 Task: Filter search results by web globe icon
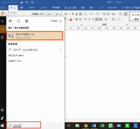click(27, 21)
